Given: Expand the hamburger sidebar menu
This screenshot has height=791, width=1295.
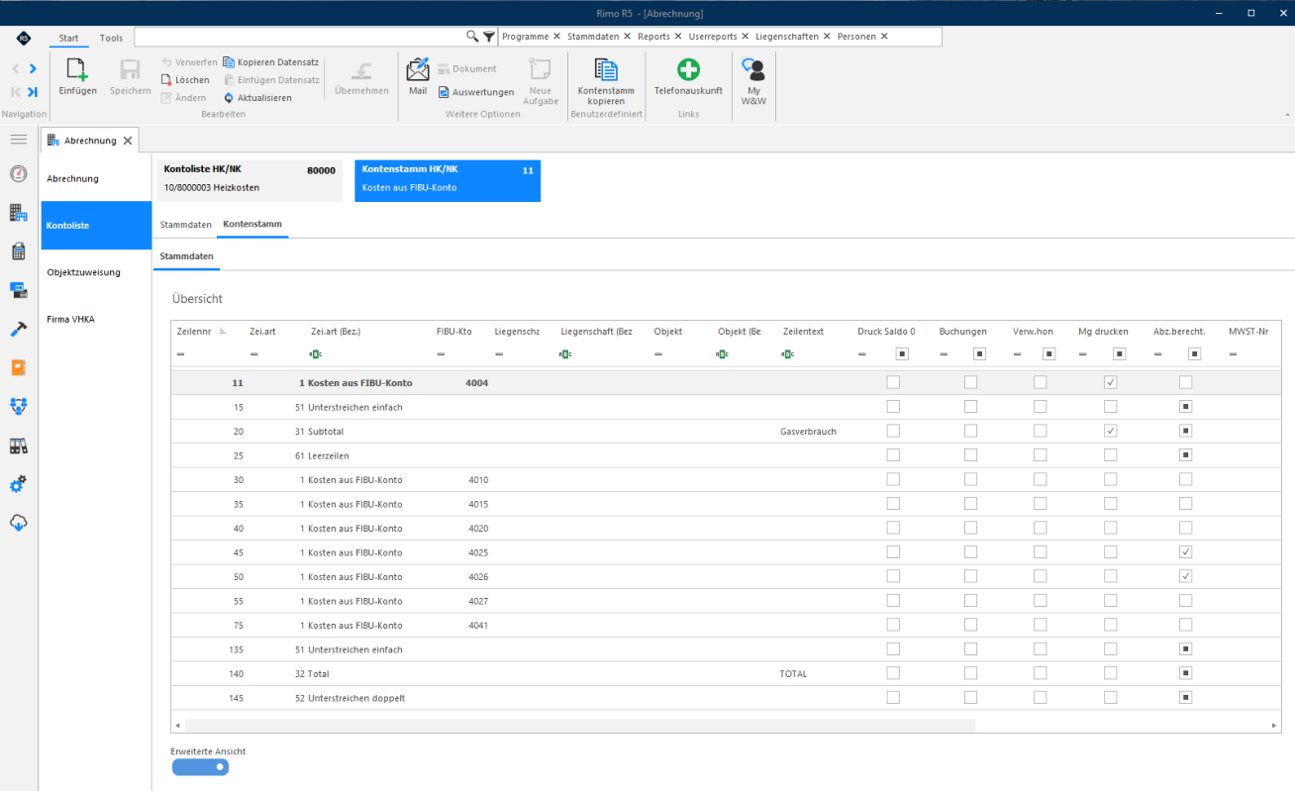Looking at the screenshot, I should 18,140.
